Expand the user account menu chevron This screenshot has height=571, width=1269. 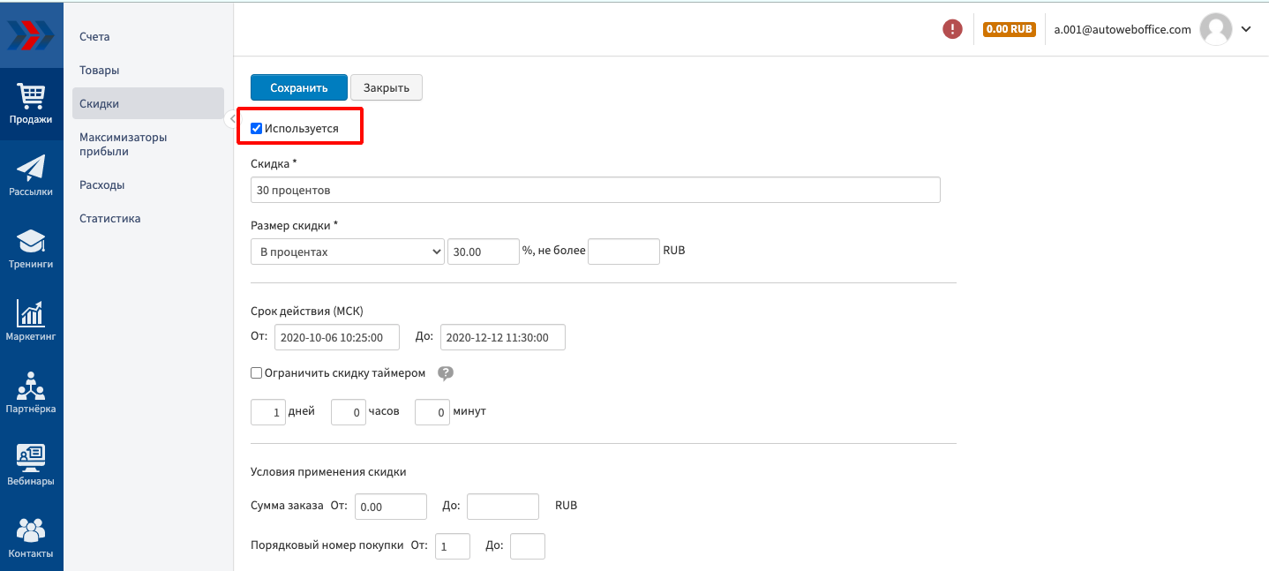click(1246, 29)
